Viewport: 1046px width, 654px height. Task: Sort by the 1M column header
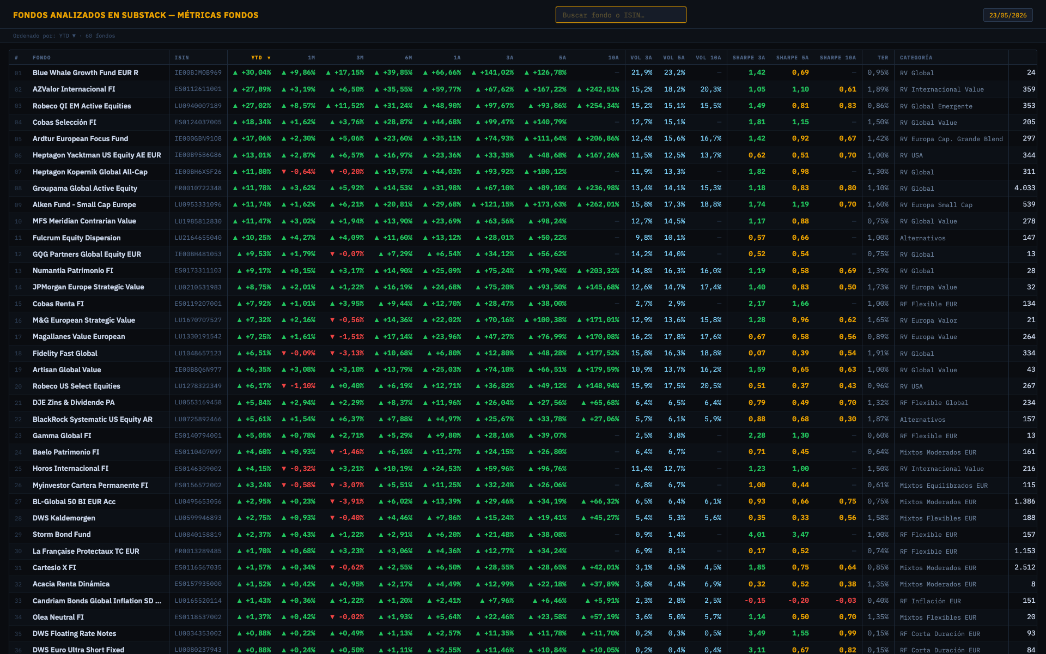311,57
